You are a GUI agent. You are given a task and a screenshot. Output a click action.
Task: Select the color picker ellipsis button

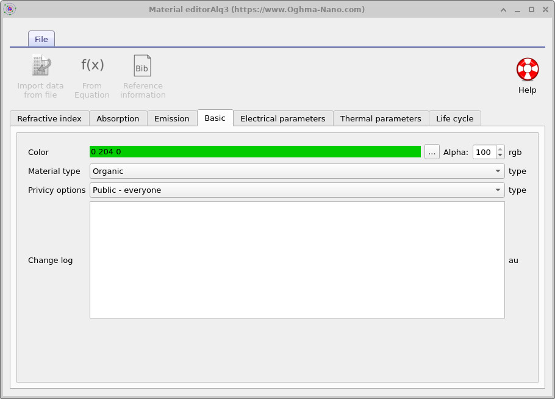point(431,151)
